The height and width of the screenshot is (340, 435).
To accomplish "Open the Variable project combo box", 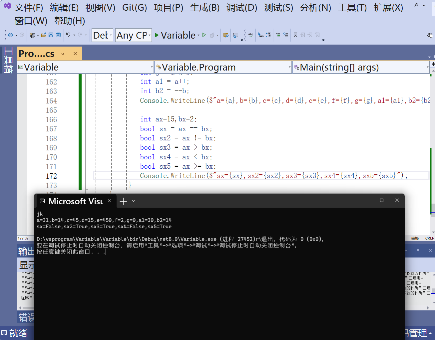I will tap(86, 67).
